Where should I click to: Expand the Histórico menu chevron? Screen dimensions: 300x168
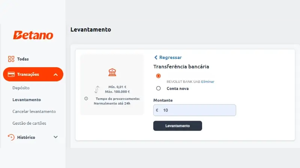click(55, 137)
